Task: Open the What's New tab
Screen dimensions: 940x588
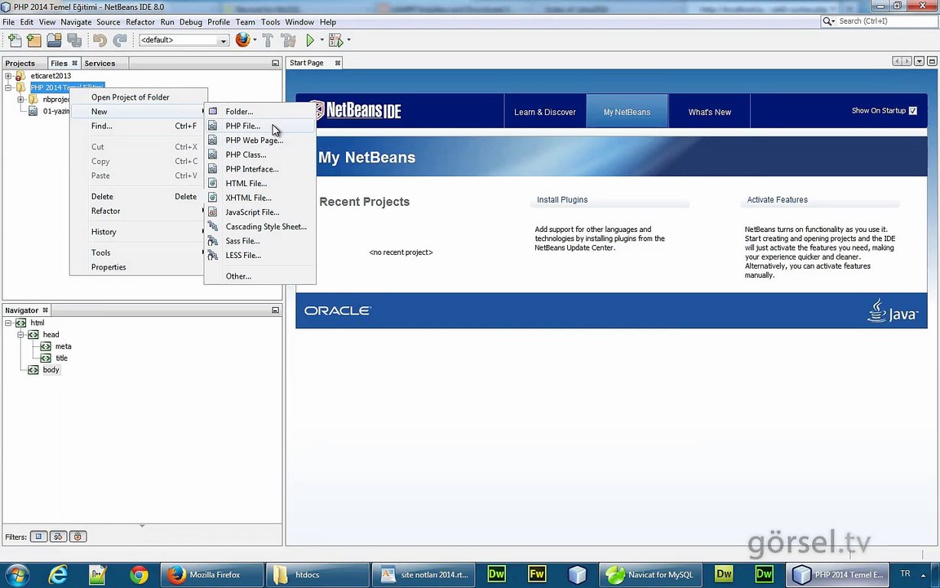Action: 710,112
